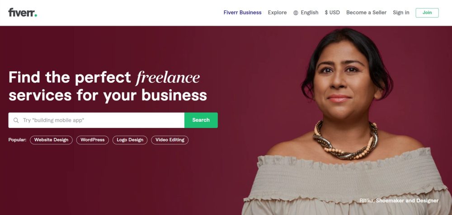Open the Fiverr Business page
Viewport: 452px width, 215px height.
(x=242, y=13)
